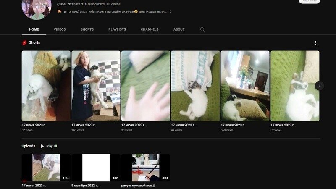Open the Shorts section three-dot menu
Viewport: 336px width, 189px height.
316,43
